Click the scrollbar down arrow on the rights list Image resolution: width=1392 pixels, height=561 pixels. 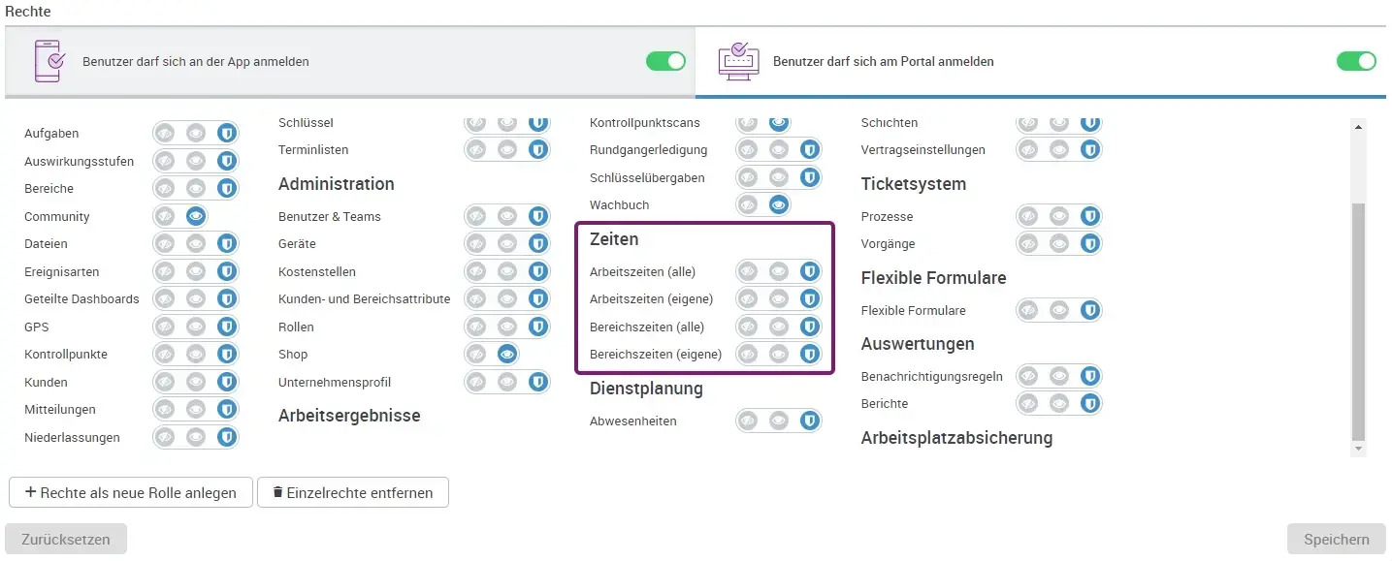pos(1359,447)
